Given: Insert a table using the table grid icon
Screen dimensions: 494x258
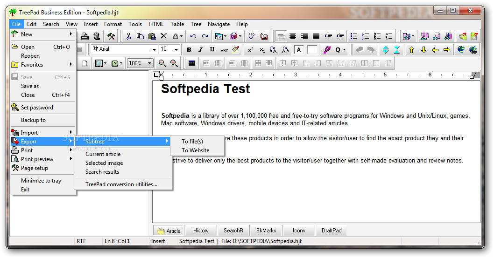Looking at the screenshot, I should coord(191,63).
